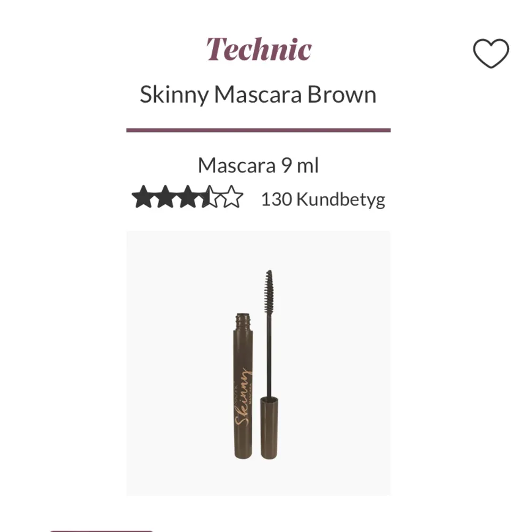Open the 130 Kundbetyg reviews

tap(322, 199)
